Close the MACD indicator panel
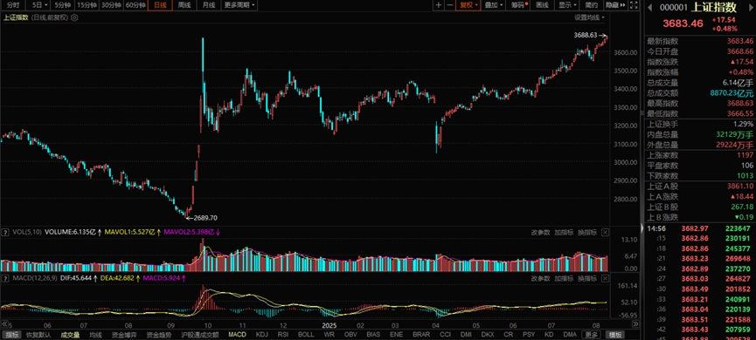 click(x=605, y=278)
